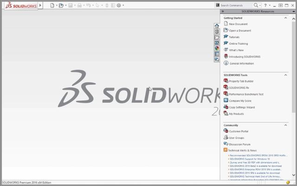Click the task pane scroll down arrow

pos(294,175)
